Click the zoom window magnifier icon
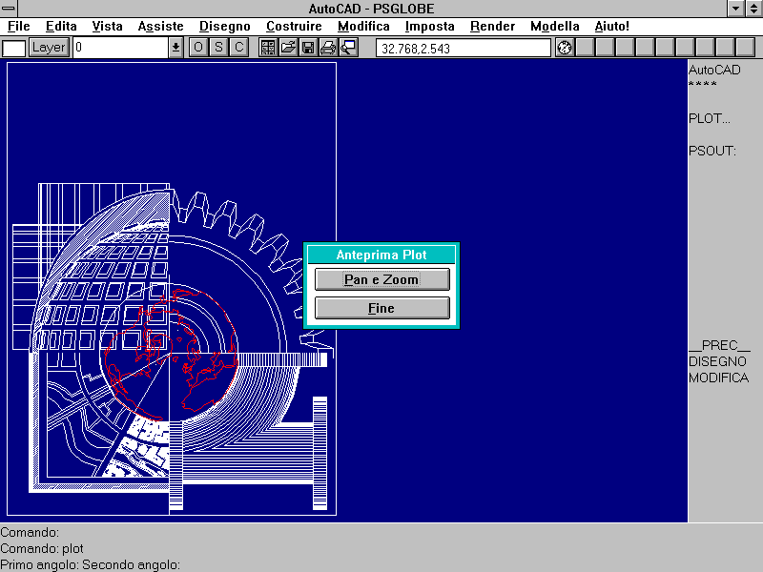The image size is (763, 572). [348, 48]
